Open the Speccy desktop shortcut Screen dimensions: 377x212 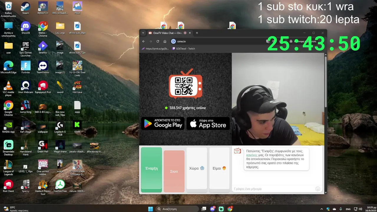click(26, 186)
